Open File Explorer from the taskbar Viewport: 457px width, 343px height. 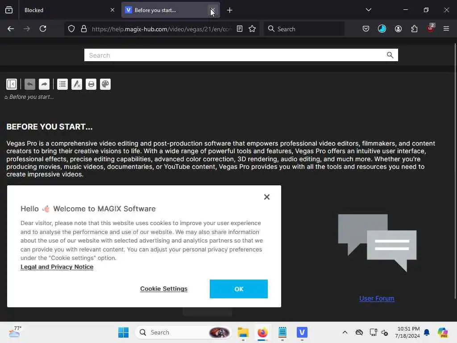tap(243, 332)
